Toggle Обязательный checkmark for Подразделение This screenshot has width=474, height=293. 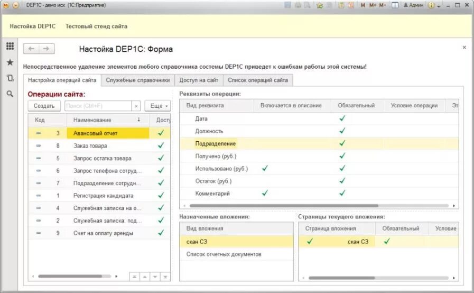(x=342, y=143)
